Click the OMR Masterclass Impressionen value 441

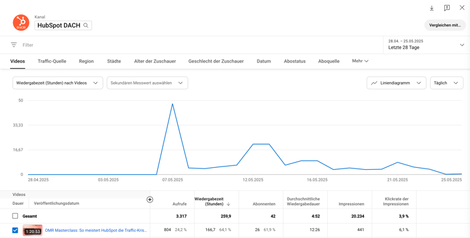click(360, 230)
